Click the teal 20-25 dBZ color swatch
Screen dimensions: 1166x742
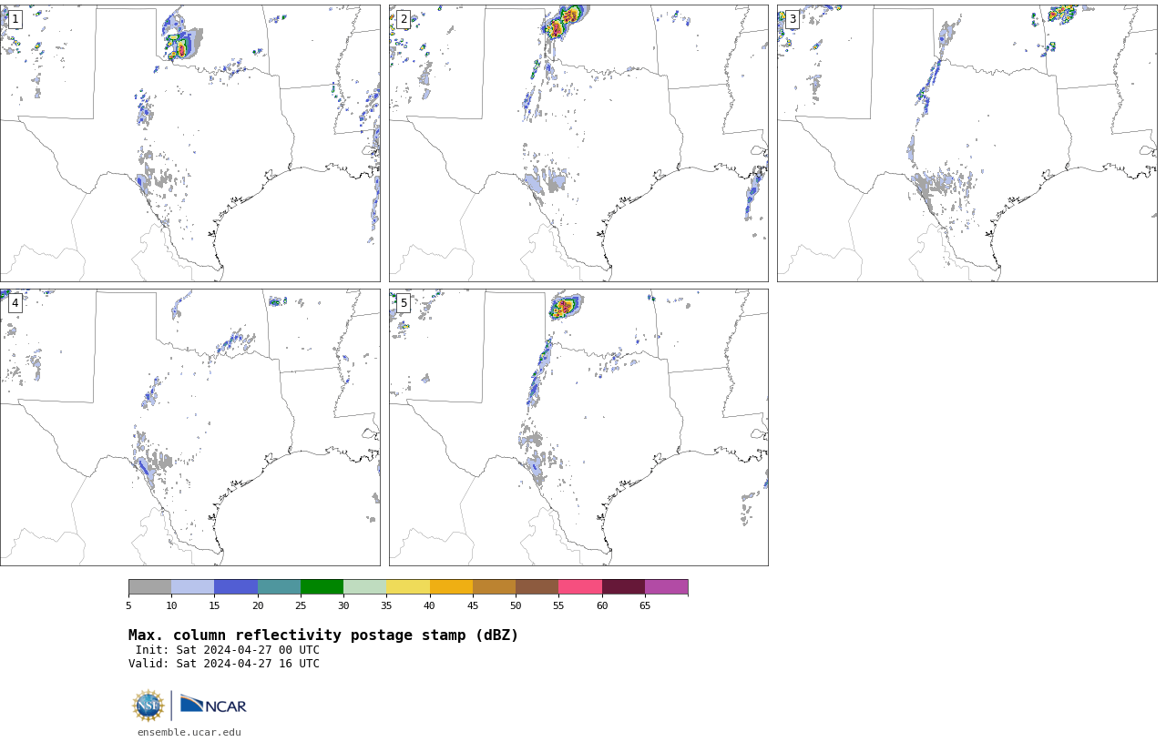(x=279, y=586)
